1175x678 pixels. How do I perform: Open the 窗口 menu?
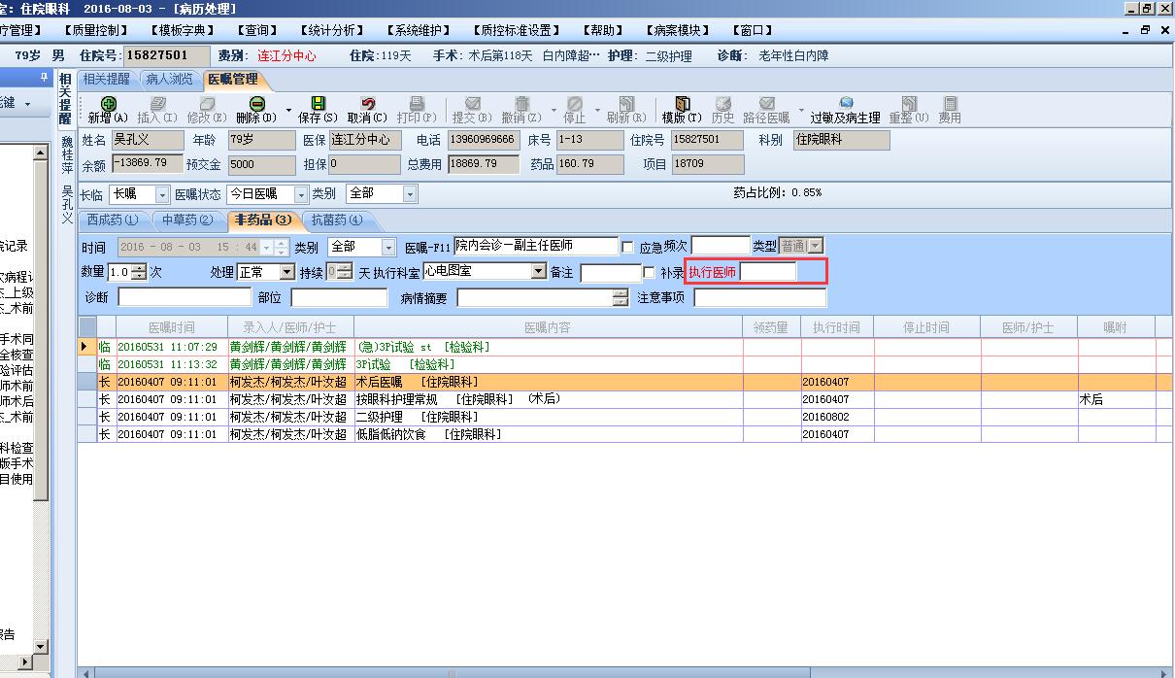tap(753, 30)
